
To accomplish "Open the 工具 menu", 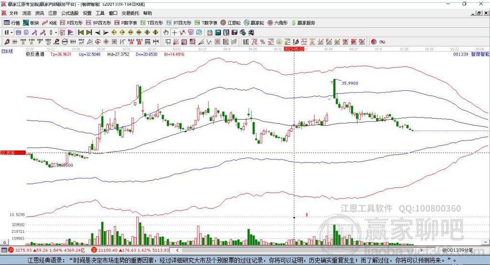I will click(x=100, y=13).
